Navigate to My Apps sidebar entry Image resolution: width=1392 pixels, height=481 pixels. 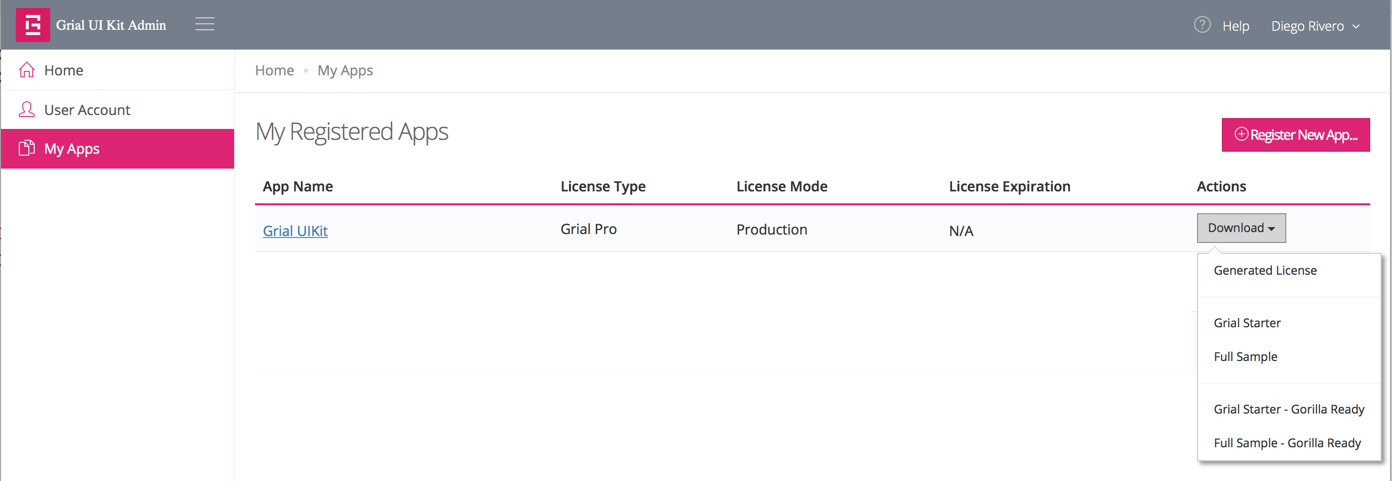[x=72, y=148]
